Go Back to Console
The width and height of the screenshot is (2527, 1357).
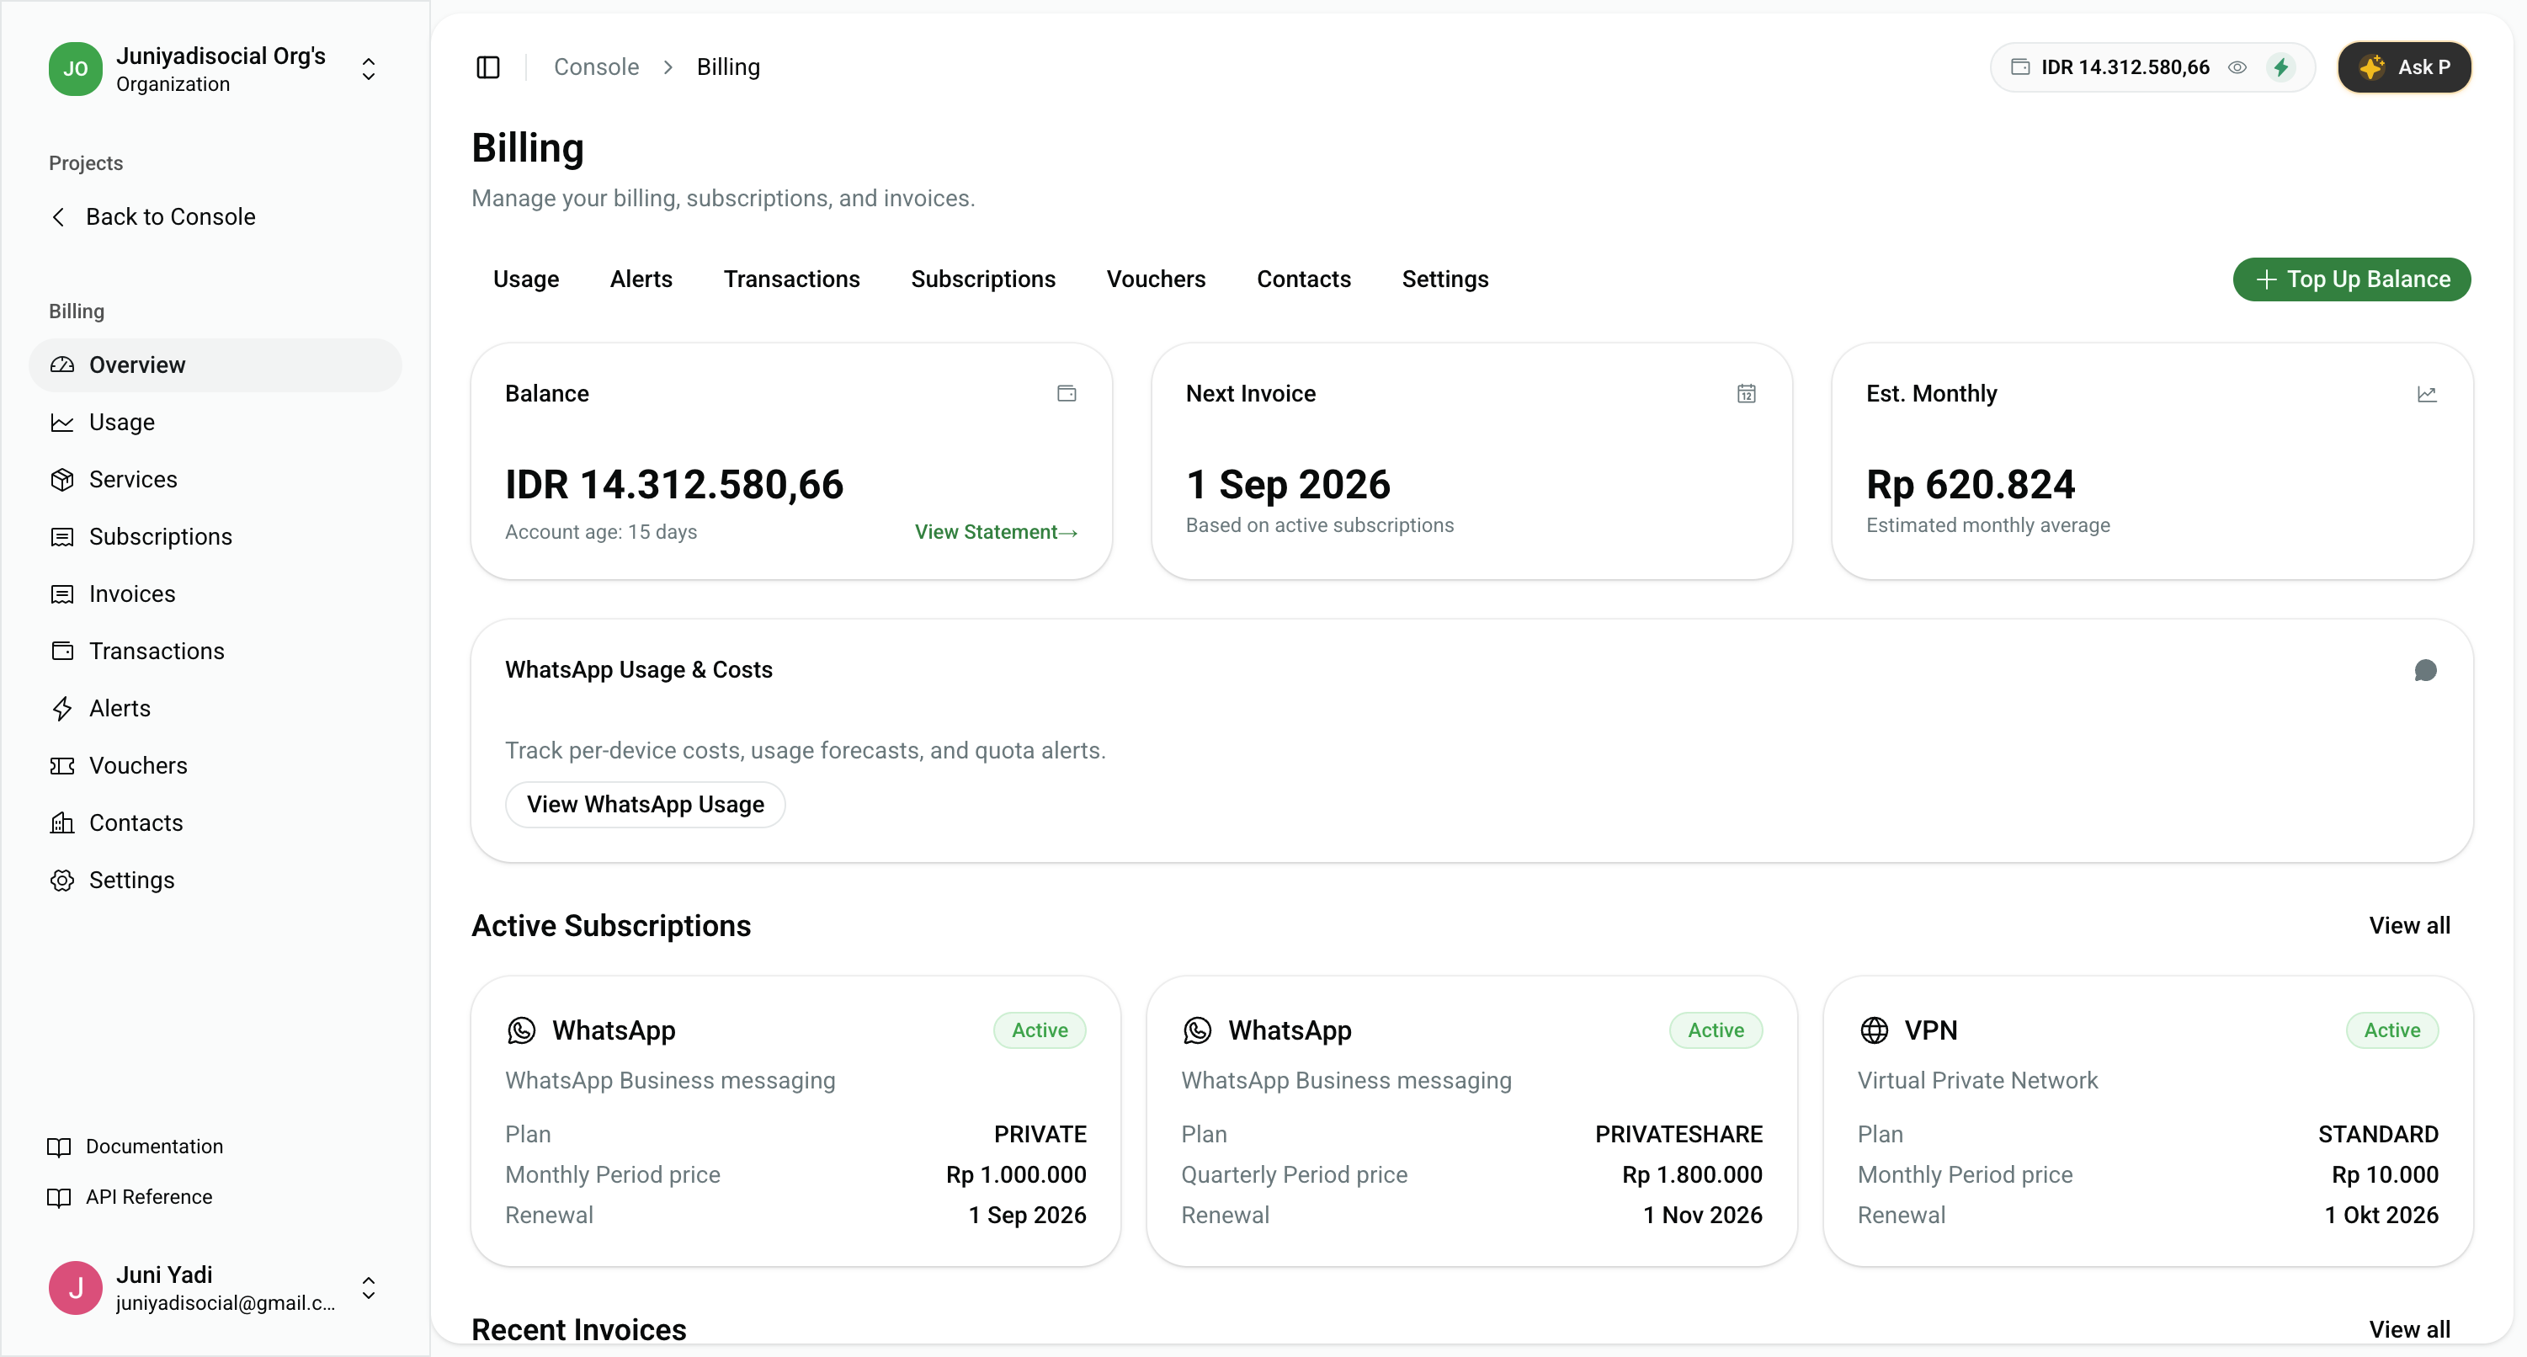[153, 217]
